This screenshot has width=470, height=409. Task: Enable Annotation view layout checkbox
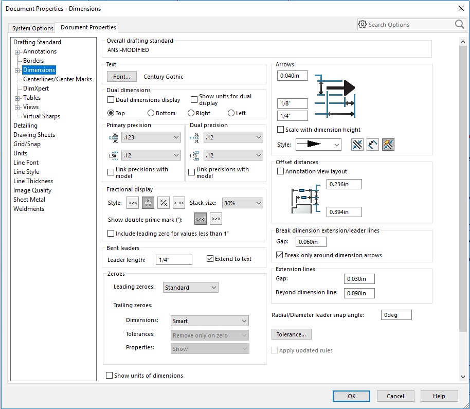click(x=280, y=171)
